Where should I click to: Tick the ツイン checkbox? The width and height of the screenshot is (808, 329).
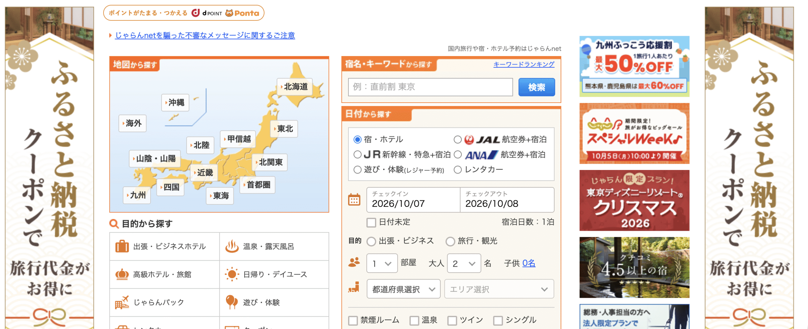click(452, 320)
